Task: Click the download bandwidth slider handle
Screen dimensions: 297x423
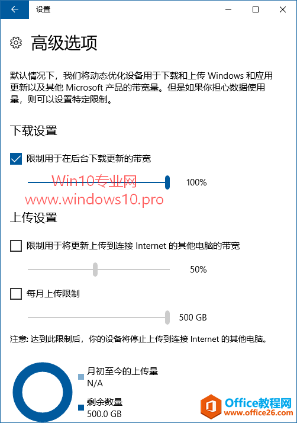Action: pos(167,182)
